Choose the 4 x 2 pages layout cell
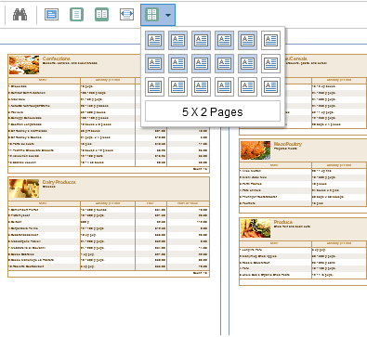The image size is (367, 337). tap(224, 63)
